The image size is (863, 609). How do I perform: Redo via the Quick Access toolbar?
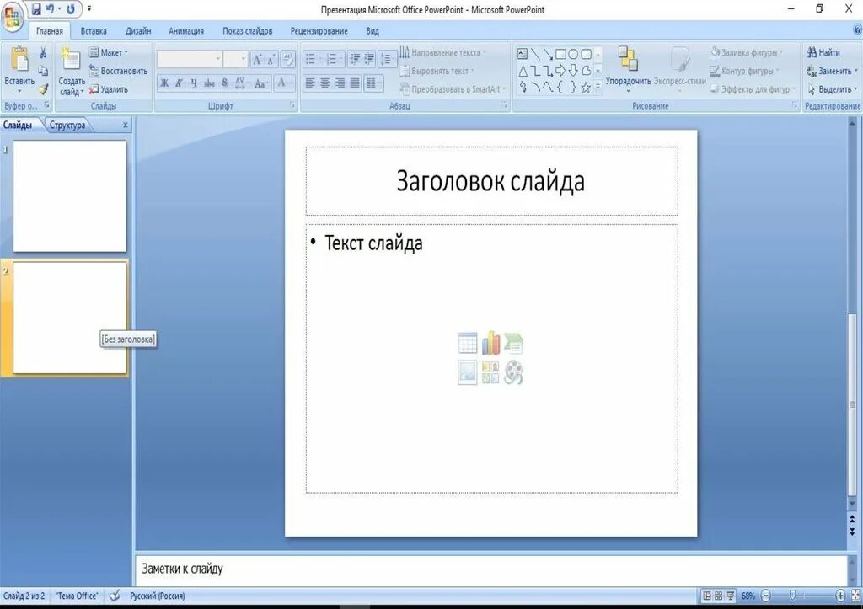pos(71,9)
